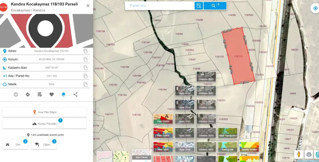This screenshot has height=162, width=319.
Task: Close the parcel info panel
Action: coord(88,6)
